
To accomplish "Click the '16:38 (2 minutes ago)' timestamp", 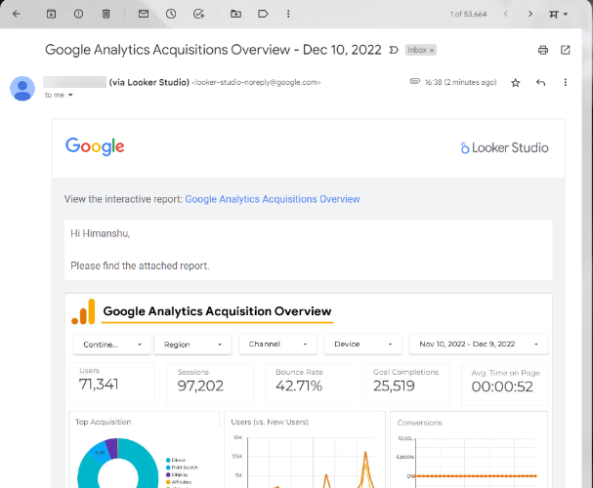I will [460, 82].
